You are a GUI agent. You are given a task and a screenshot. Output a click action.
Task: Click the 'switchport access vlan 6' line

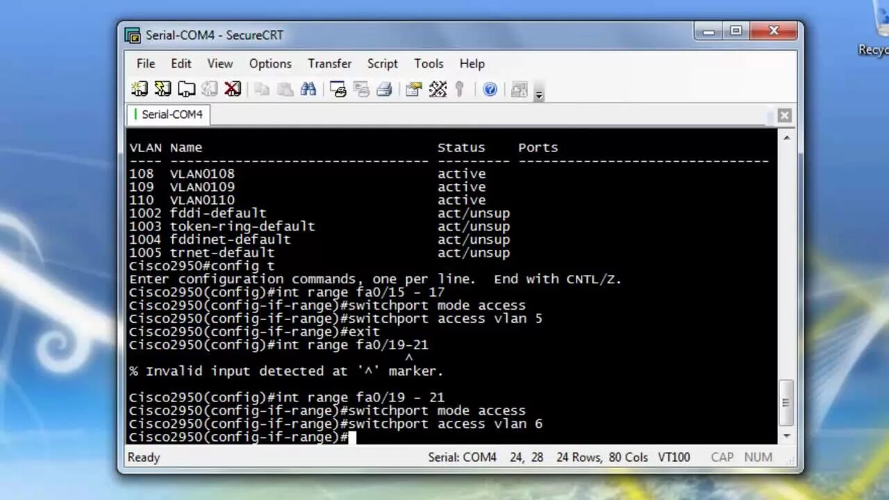click(x=335, y=424)
